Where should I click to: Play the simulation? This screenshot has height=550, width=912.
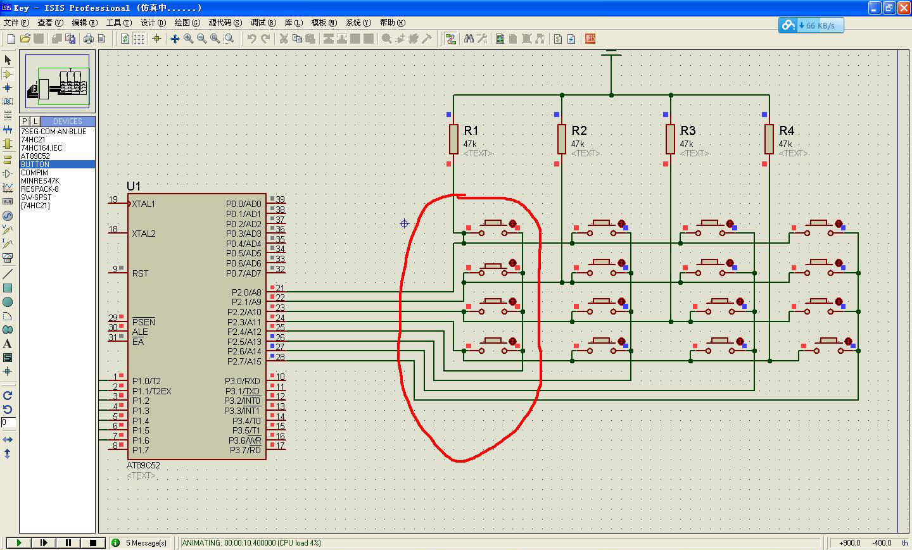click(18, 542)
